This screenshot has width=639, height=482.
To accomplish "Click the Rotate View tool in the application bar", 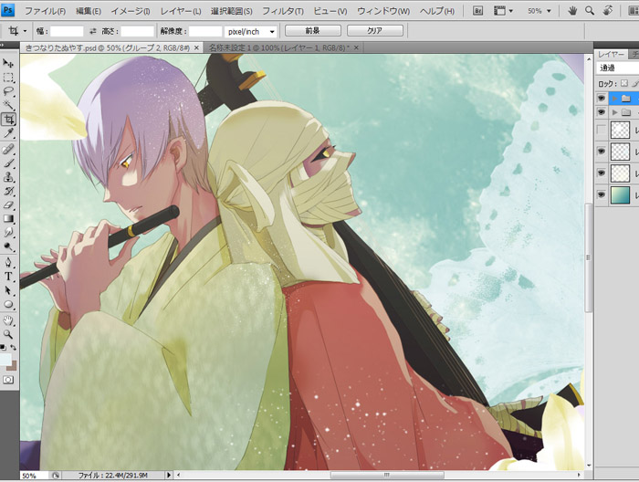I will tap(608, 11).
